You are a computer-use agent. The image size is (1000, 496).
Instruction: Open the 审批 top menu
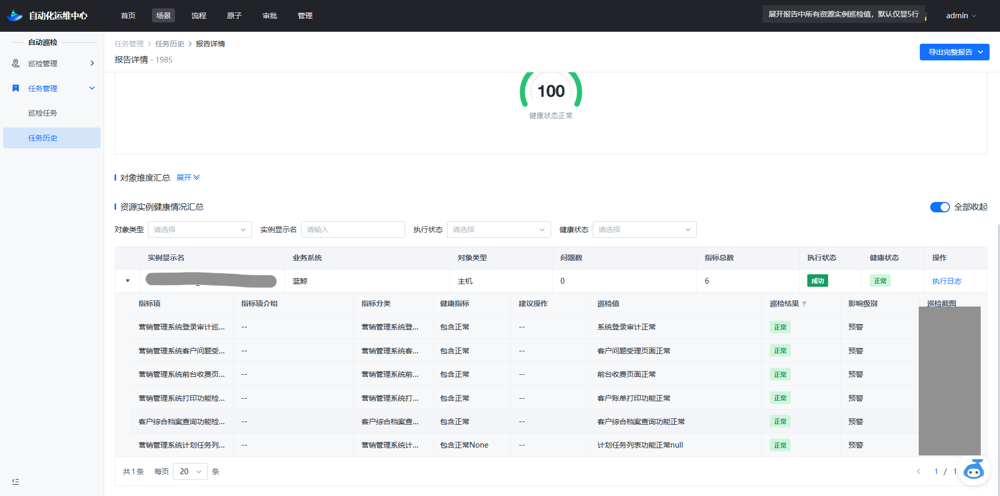tap(270, 16)
